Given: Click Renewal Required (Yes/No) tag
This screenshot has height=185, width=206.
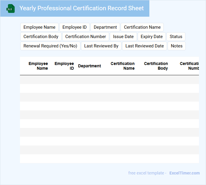Looking at the screenshot, I should pos(50,46).
